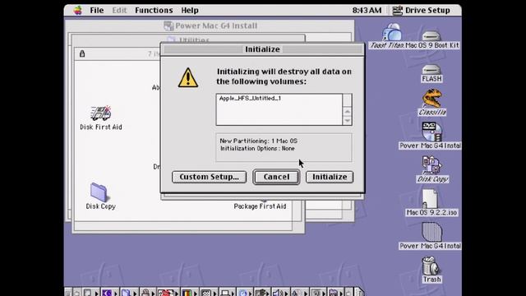Cancel the initialization
526x296 pixels.
click(x=276, y=177)
